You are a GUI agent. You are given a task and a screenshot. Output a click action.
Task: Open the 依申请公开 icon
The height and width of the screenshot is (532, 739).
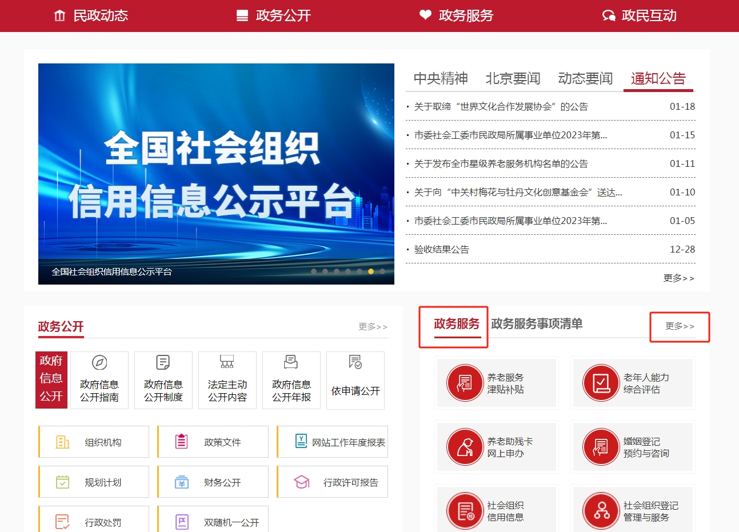pyautogui.click(x=355, y=380)
